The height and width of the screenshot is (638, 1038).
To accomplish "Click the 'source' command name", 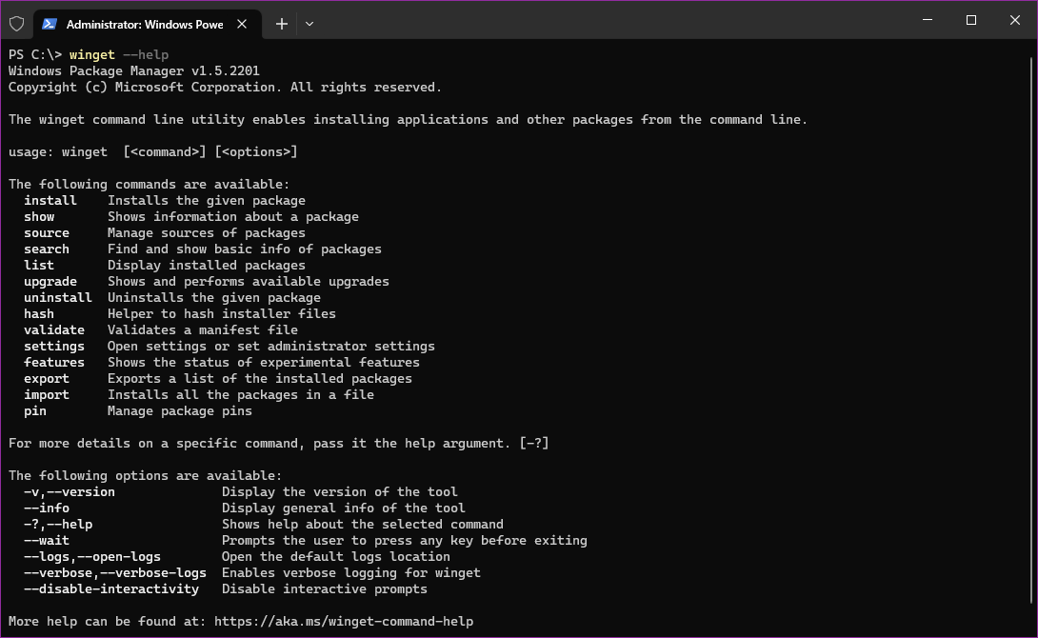I will tap(47, 233).
